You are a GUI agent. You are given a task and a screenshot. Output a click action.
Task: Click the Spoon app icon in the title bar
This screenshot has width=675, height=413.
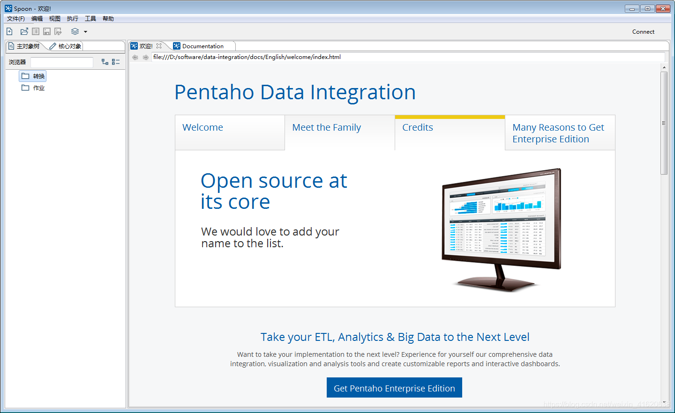(8, 8)
